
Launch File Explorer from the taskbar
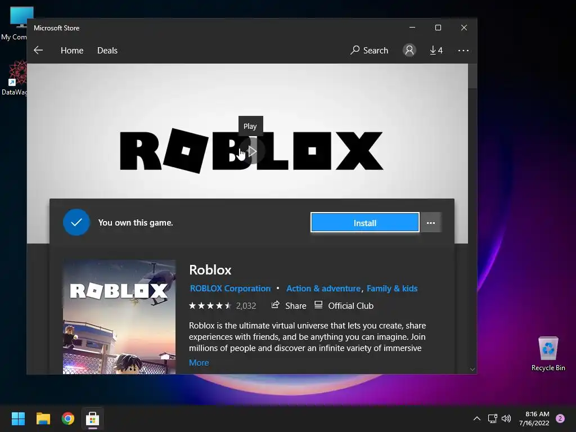click(x=43, y=418)
